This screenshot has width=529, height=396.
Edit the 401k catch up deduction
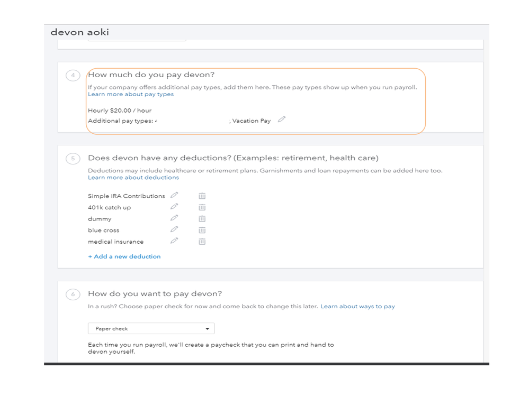[174, 207]
